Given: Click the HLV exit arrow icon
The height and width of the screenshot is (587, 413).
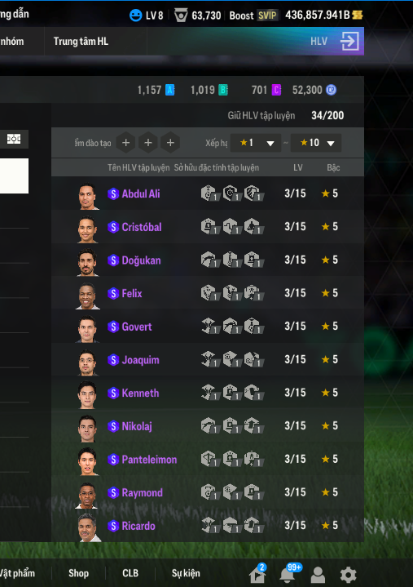Looking at the screenshot, I should pyautogui.click(x=349, y=41).
